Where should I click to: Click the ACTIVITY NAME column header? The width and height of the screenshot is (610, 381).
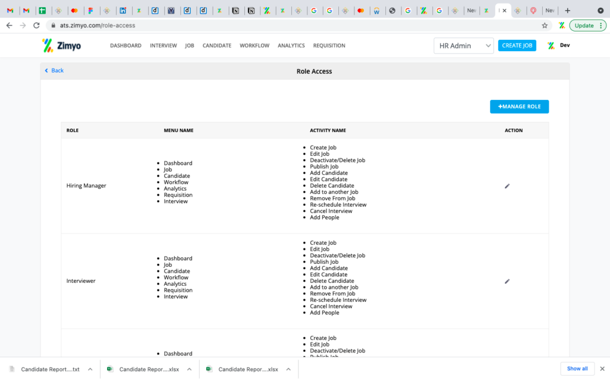tap(328, 130)
